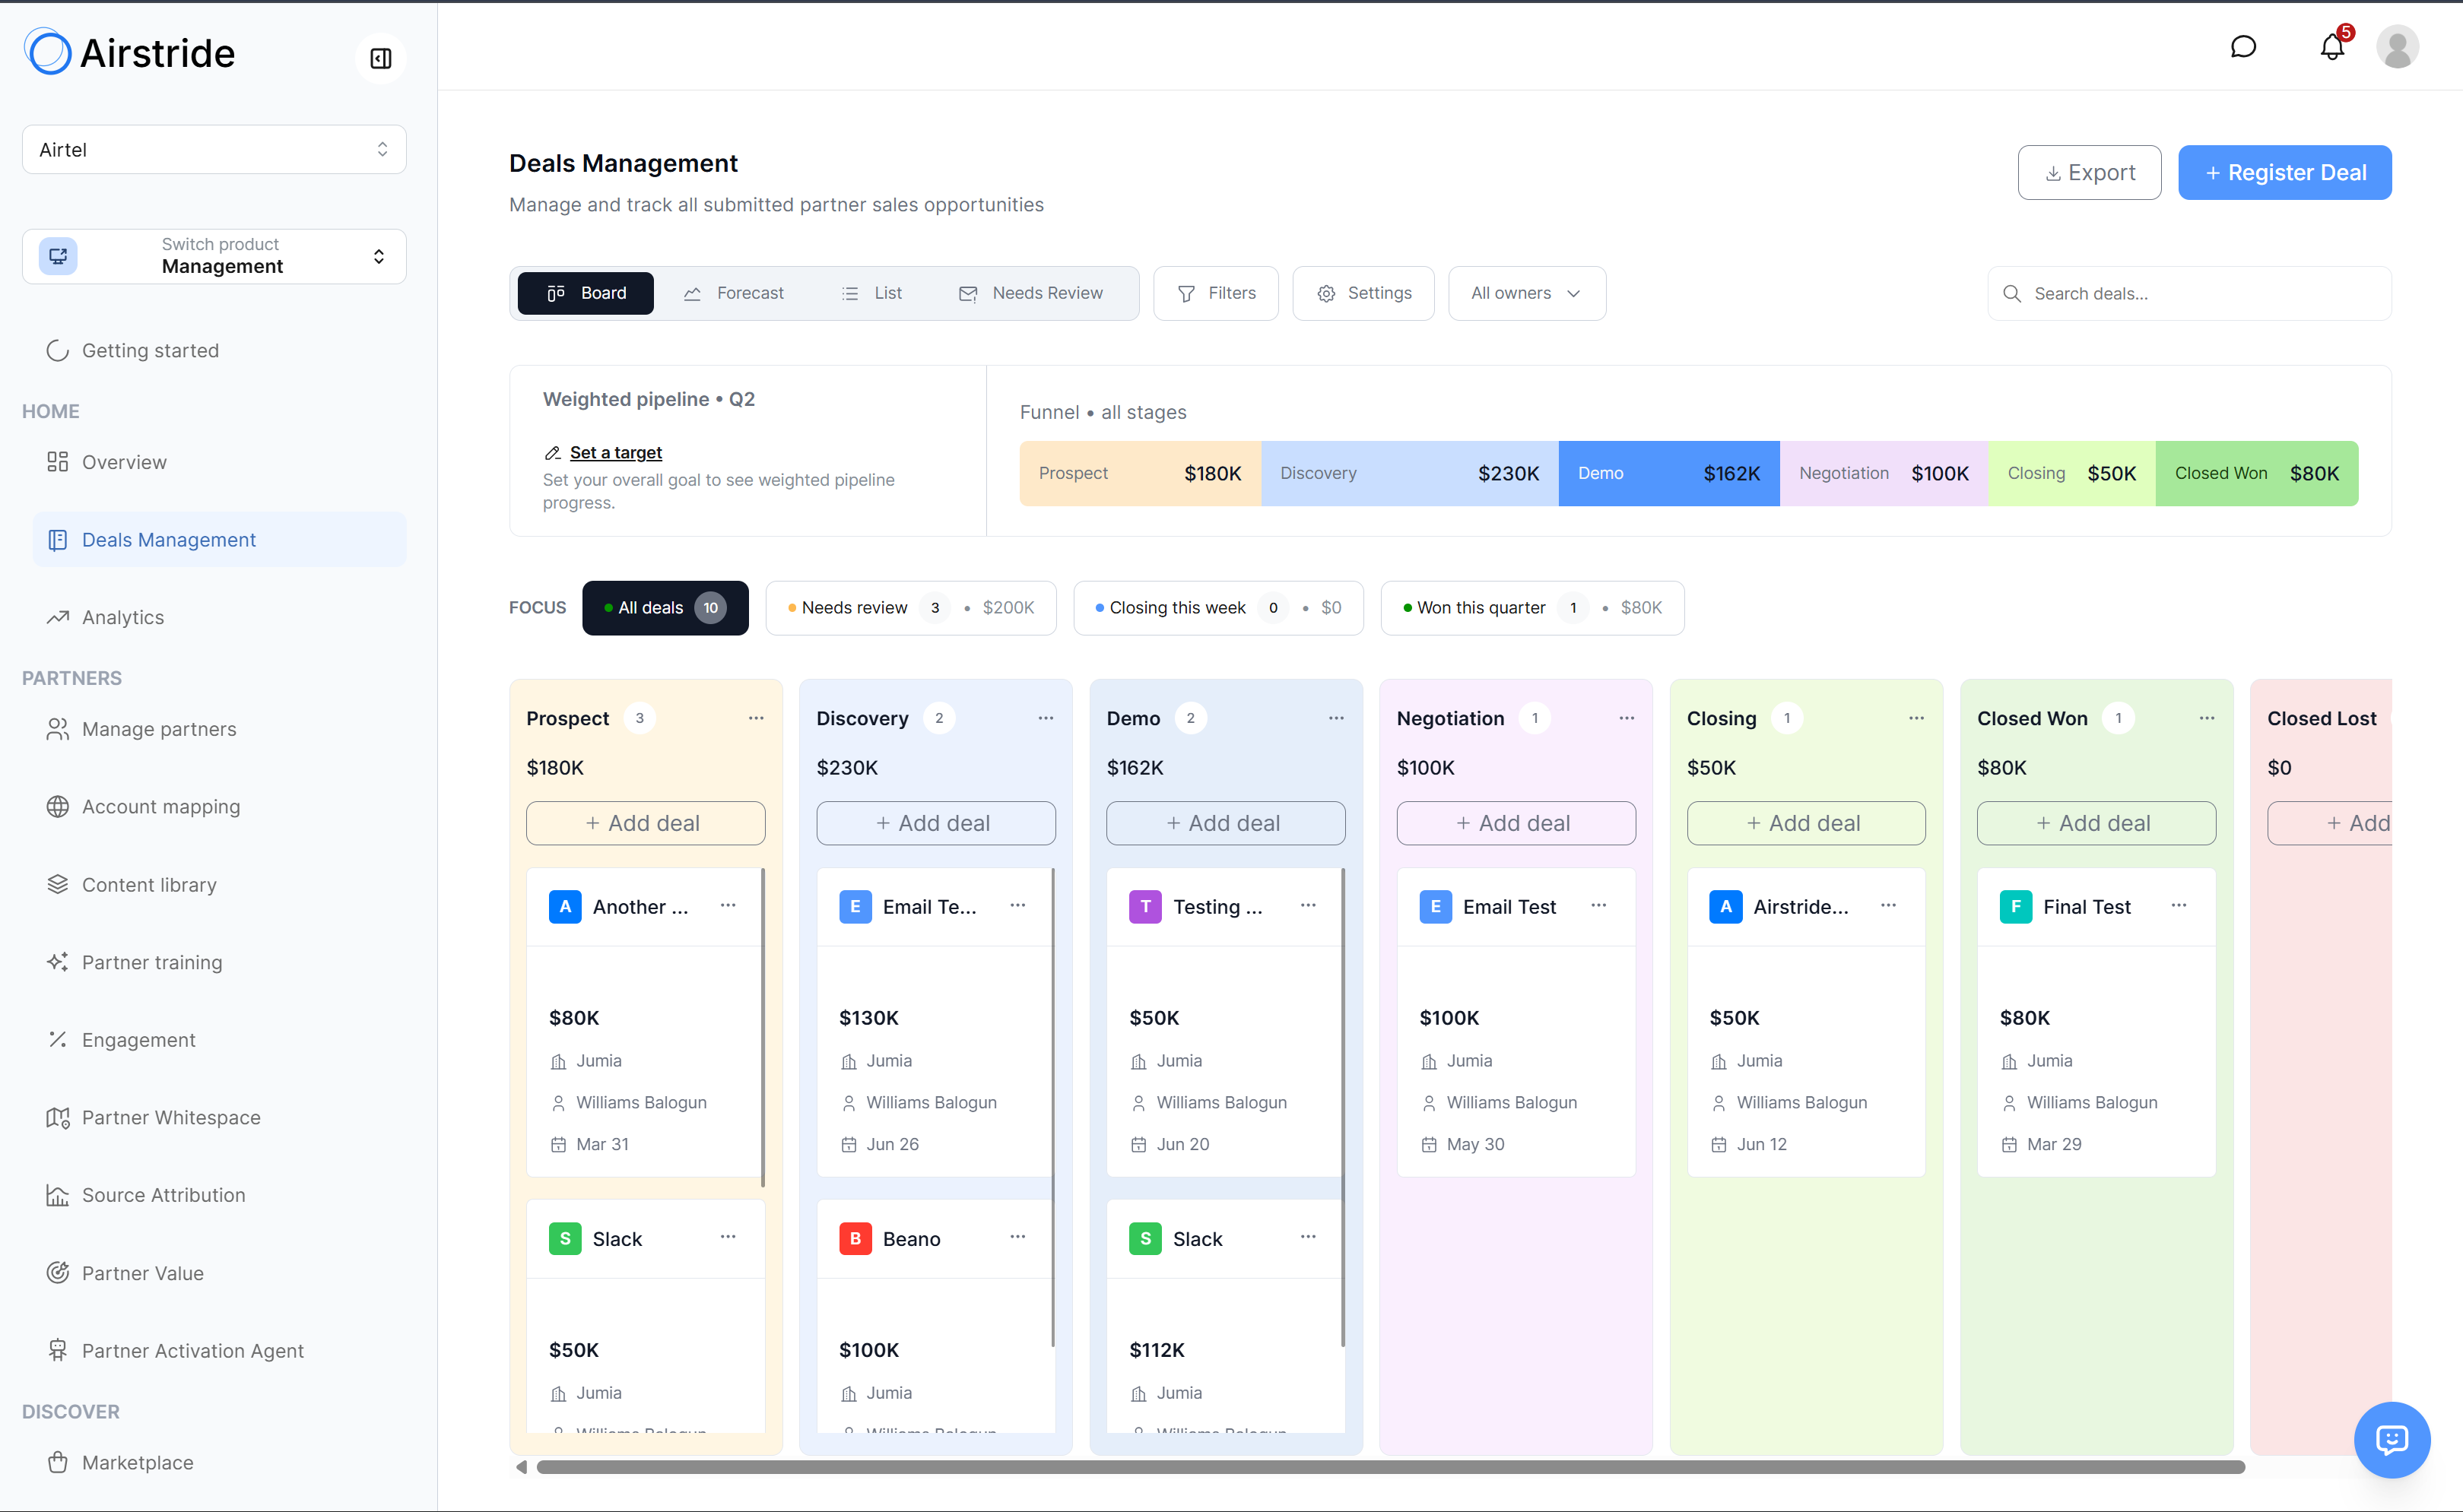The width and height of the screenshot is (2463, 1512).
Task: Click the Demo funnel segment
Action: 1668,473
